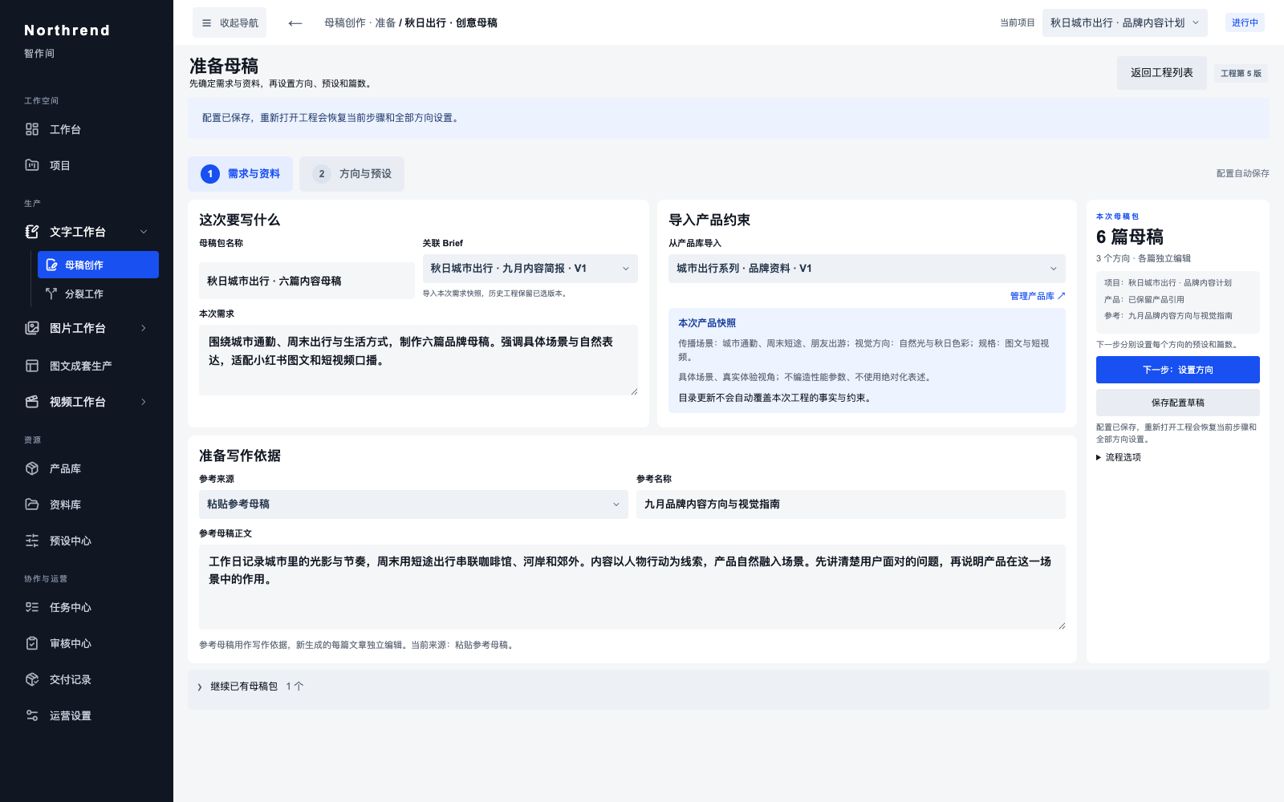The height and width of the screenshot is (802, 1284).
Task: Open the 当前项目 selector dropdown
Action: click(1125, 23)
